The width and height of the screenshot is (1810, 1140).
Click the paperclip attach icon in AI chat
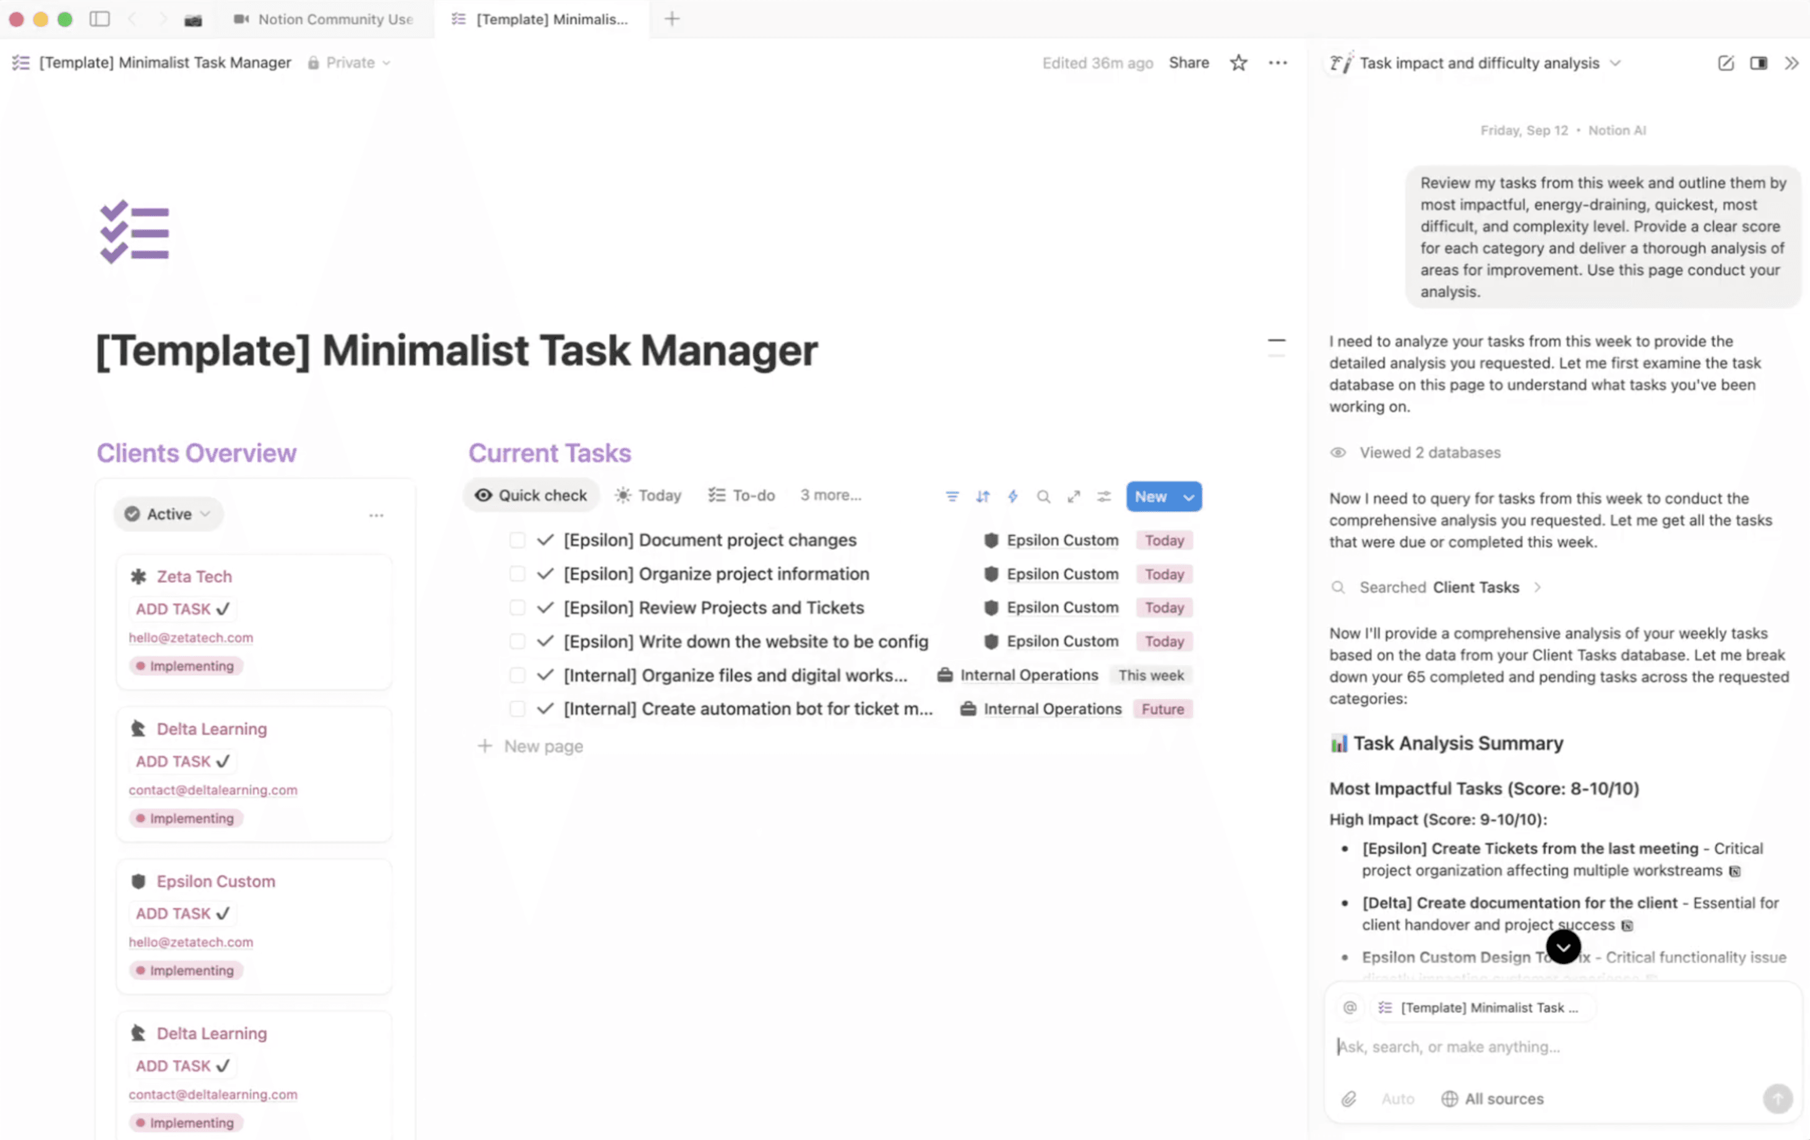(1348, 1099)
